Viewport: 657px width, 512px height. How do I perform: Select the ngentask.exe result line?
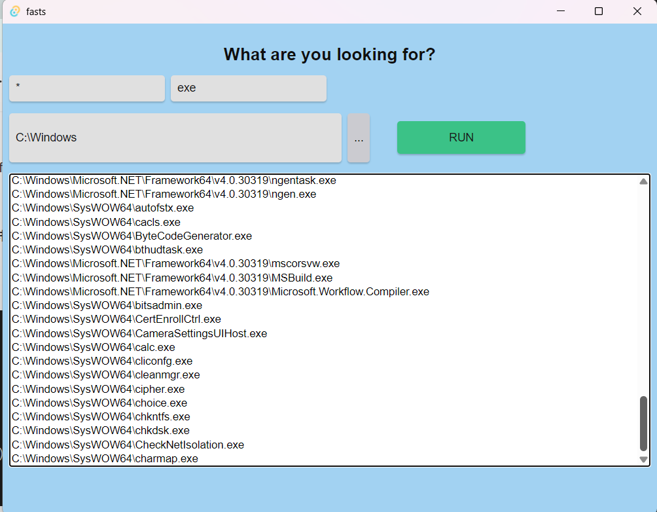coord(174,180)
